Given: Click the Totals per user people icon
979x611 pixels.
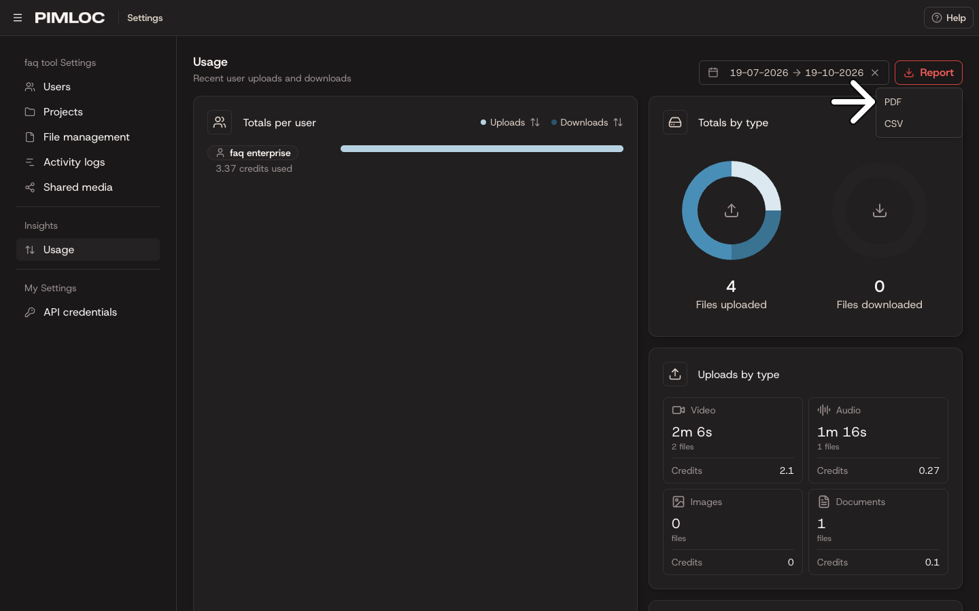Looking at the screenshot, I should click(x=220, y=122).
